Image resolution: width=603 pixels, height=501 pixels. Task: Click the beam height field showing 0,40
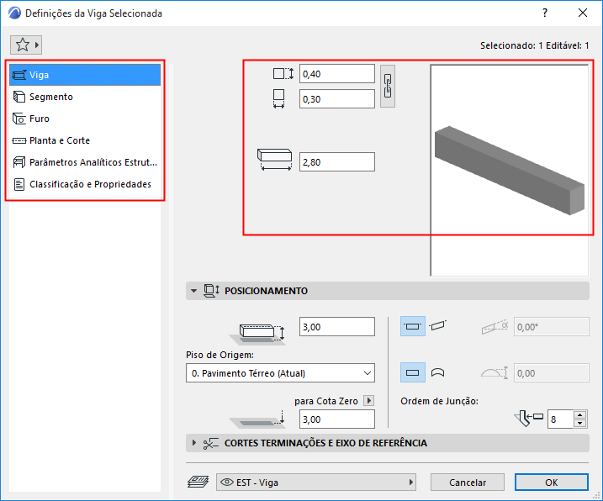click(x=337, y=74)
